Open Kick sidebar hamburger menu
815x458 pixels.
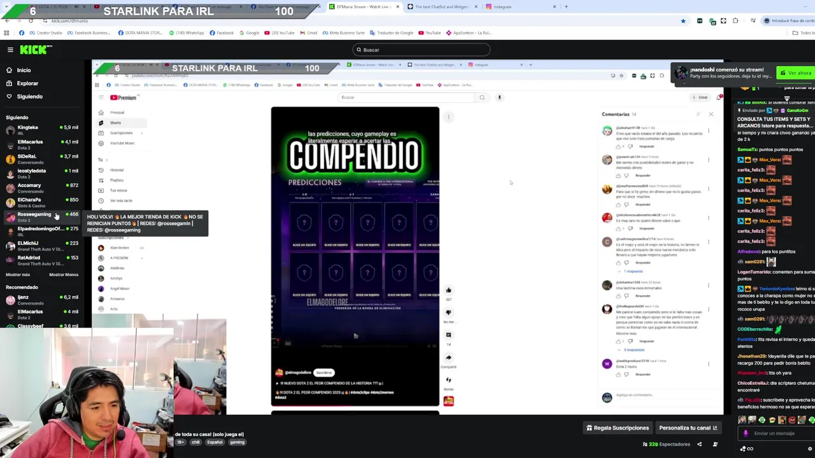tap(10, 50)
